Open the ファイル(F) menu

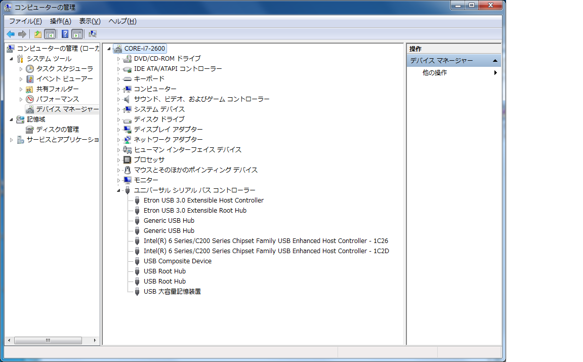pyautogui.click(x=25, y=21)
